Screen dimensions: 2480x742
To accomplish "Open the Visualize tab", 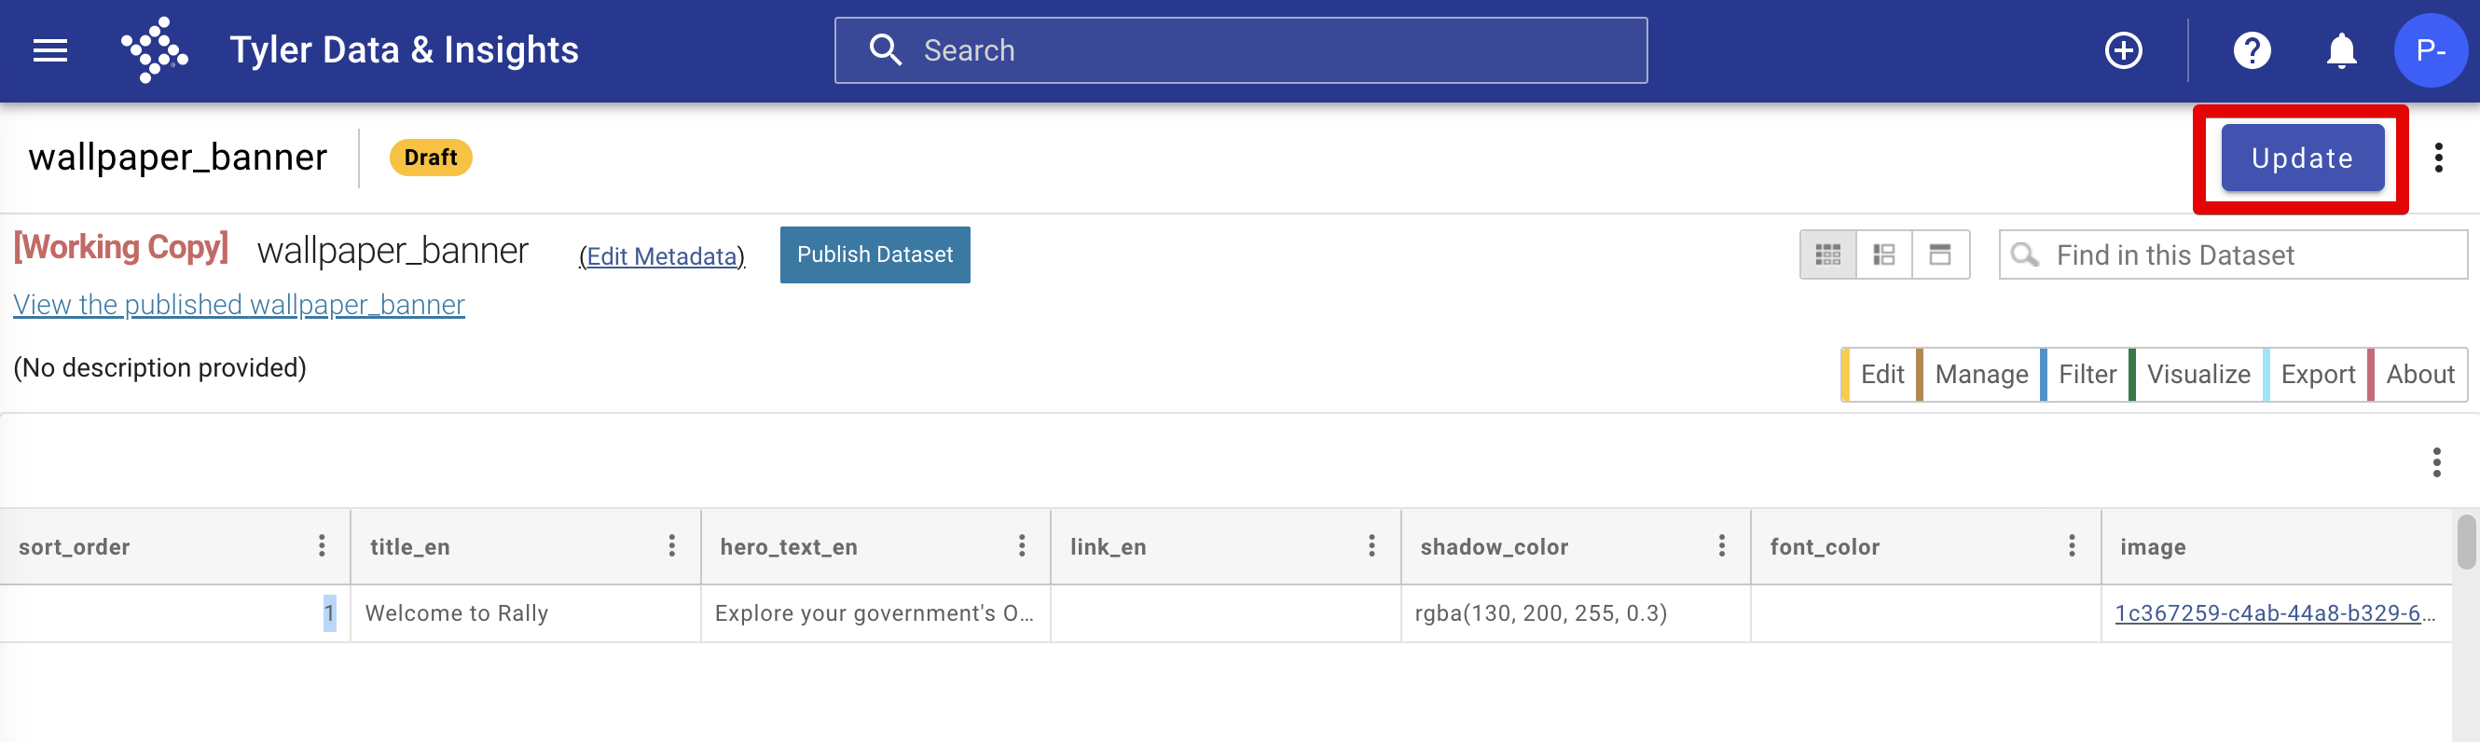I will (x=2197, y=375).
